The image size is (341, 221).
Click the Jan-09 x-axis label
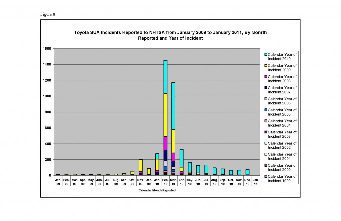(x=58, y=182)
